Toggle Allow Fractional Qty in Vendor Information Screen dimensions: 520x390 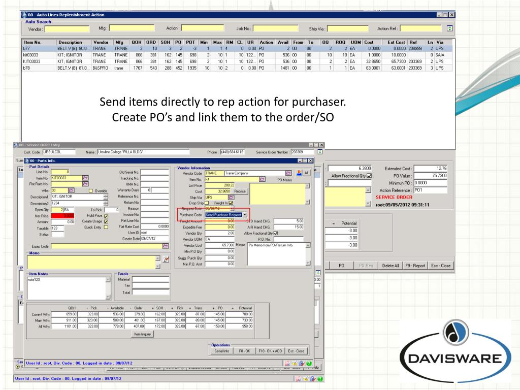pos(276,233)
